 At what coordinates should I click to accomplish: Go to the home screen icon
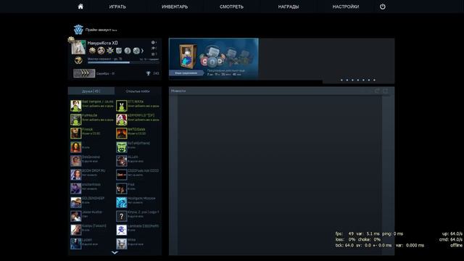[x=80, y=7]
